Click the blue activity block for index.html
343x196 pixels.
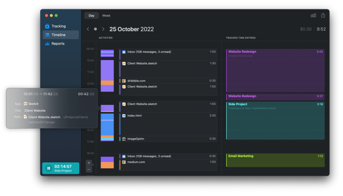pyautogui.click(x=107, y=128)
